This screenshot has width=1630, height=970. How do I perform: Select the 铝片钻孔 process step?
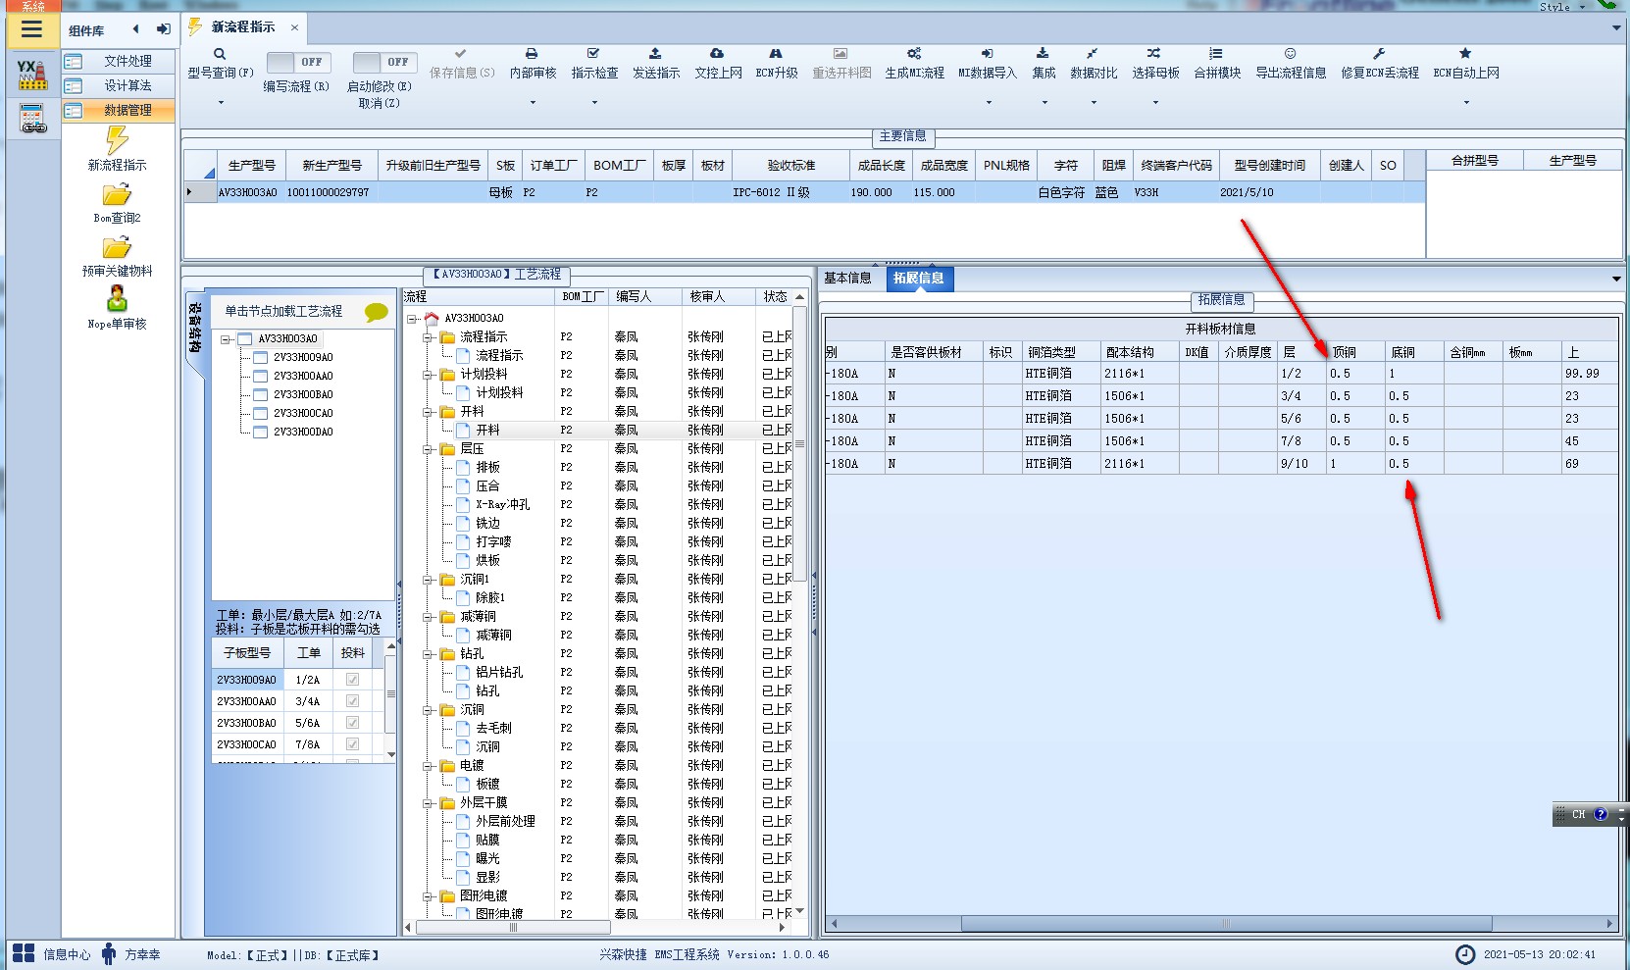499,673
